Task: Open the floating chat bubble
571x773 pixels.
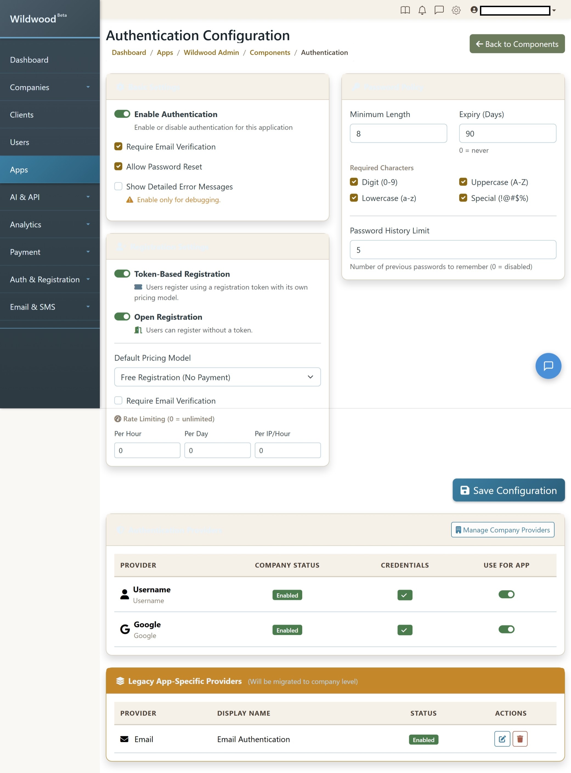Action: pos(548,366)
